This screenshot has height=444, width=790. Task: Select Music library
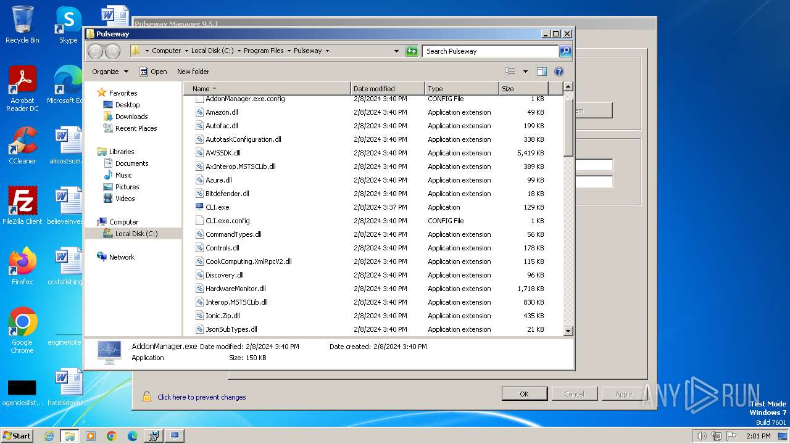[x=123, y=175]
